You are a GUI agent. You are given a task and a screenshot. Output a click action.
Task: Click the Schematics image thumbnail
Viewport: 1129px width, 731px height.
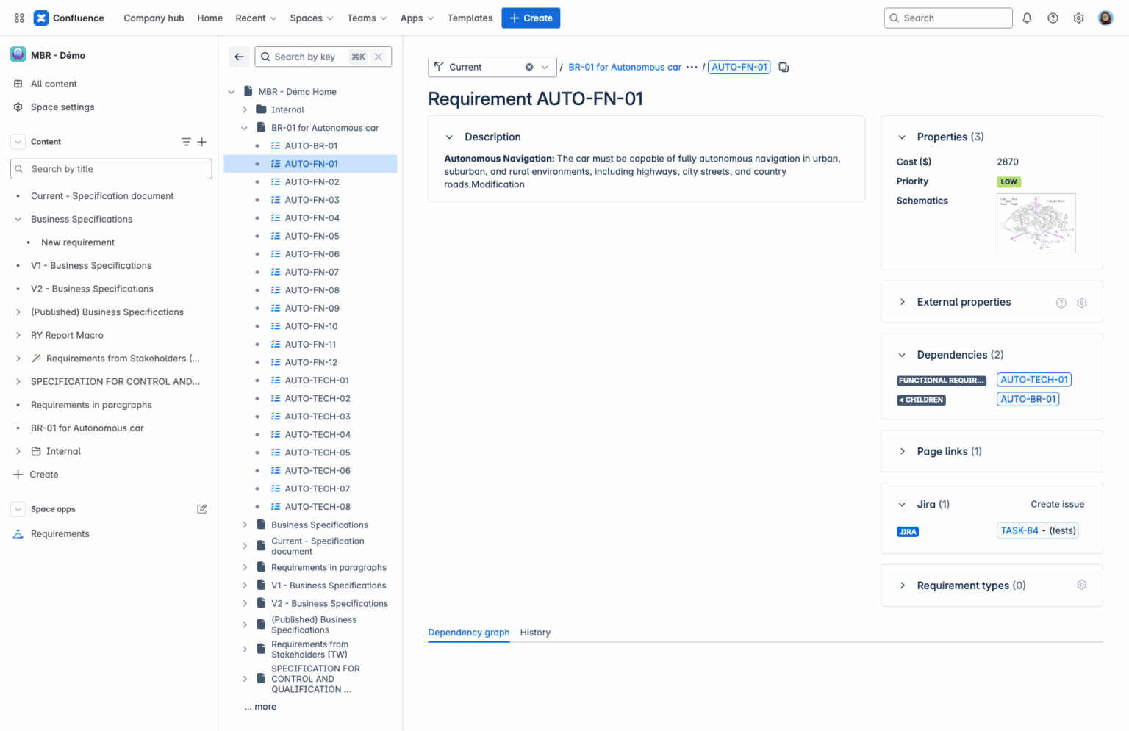point(1036,223)
